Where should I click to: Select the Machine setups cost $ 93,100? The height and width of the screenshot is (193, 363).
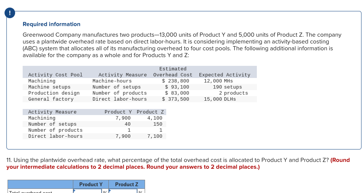coord(177,87)
